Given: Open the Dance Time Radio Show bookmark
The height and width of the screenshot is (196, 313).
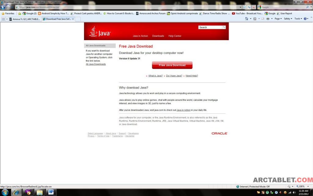Looking at the screenshot, I should tap(215, 13).
